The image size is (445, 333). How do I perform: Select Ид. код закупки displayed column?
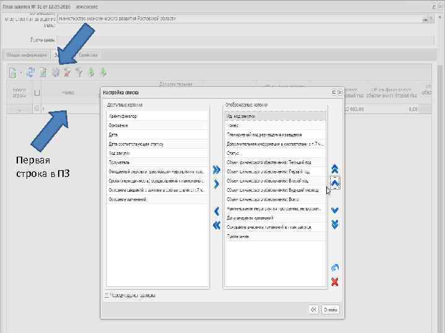(275, 116)
